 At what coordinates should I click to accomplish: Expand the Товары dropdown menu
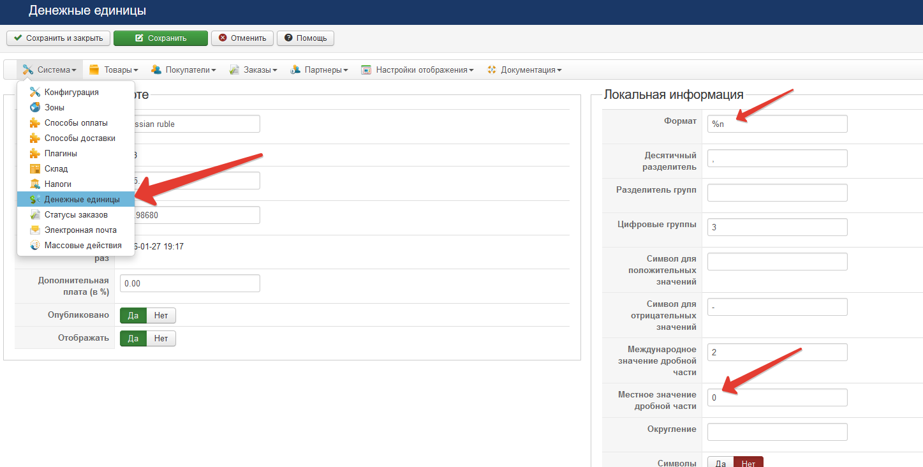tap(114, 70)
